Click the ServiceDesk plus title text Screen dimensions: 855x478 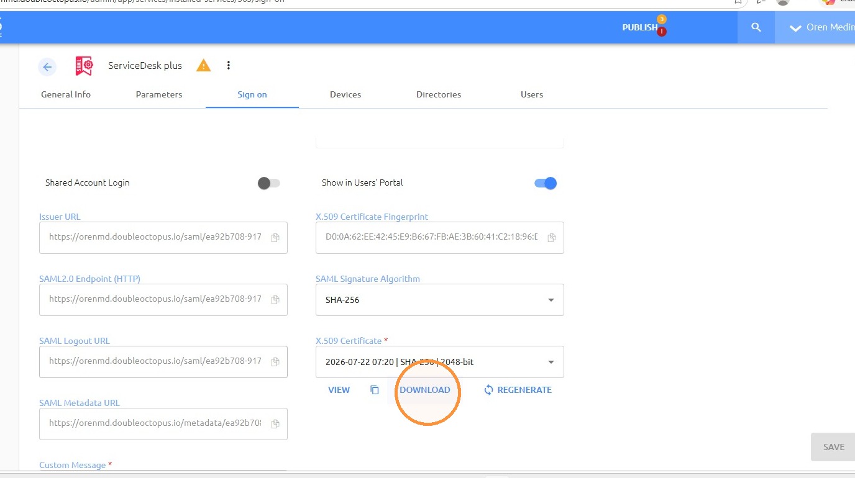pyautogui.click(x=145, y=65)
